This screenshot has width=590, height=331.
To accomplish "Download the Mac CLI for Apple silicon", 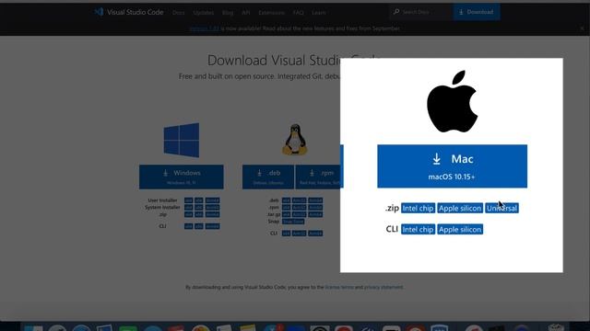I will [x=460, y=229].
